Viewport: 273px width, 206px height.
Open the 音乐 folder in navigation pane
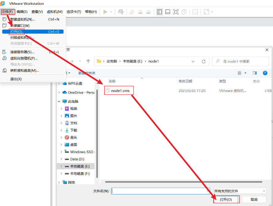click(74, 137)
